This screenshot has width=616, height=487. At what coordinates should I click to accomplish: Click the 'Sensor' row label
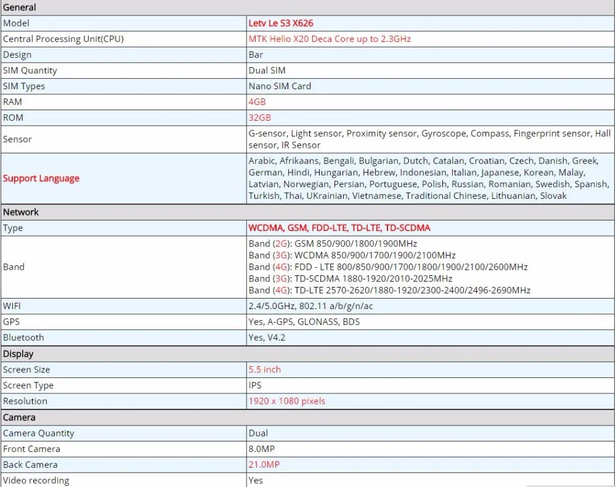tap(17, 139)
